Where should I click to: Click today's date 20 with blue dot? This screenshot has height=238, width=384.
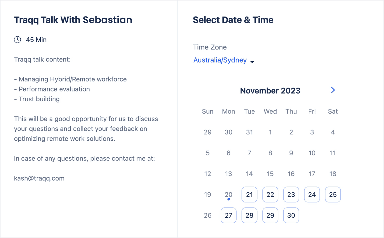pyautogui.click(x=229, y=195)
